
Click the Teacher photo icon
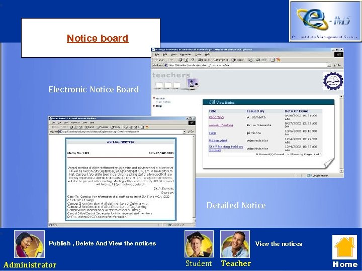point(235,244)
